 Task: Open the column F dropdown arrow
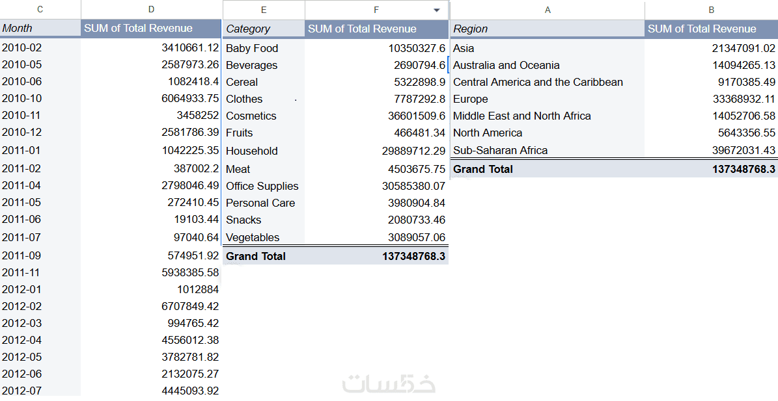tap(437, 10)
